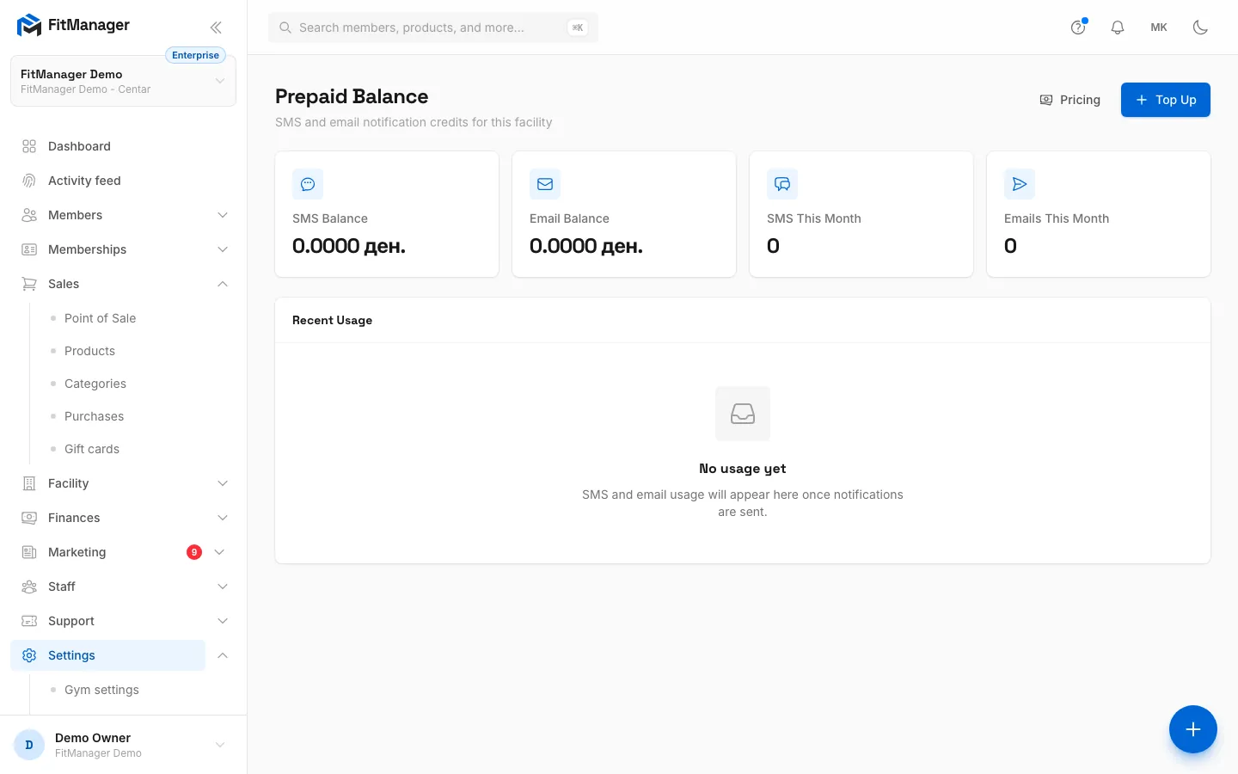Open Gym settings

pos(101,690)
